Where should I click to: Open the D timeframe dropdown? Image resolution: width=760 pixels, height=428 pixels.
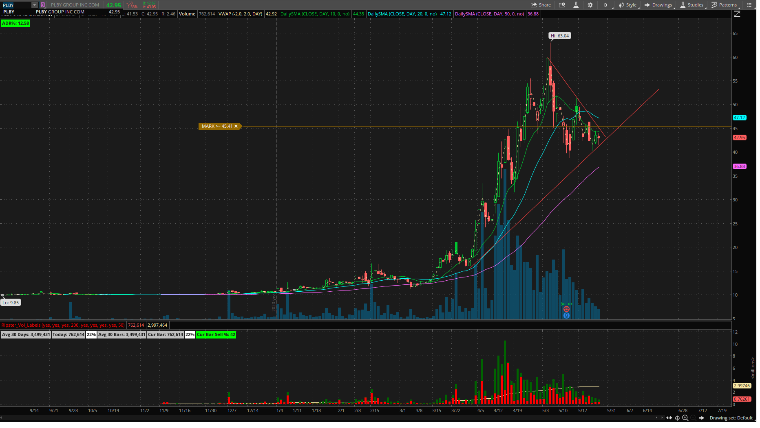(606, 5)
